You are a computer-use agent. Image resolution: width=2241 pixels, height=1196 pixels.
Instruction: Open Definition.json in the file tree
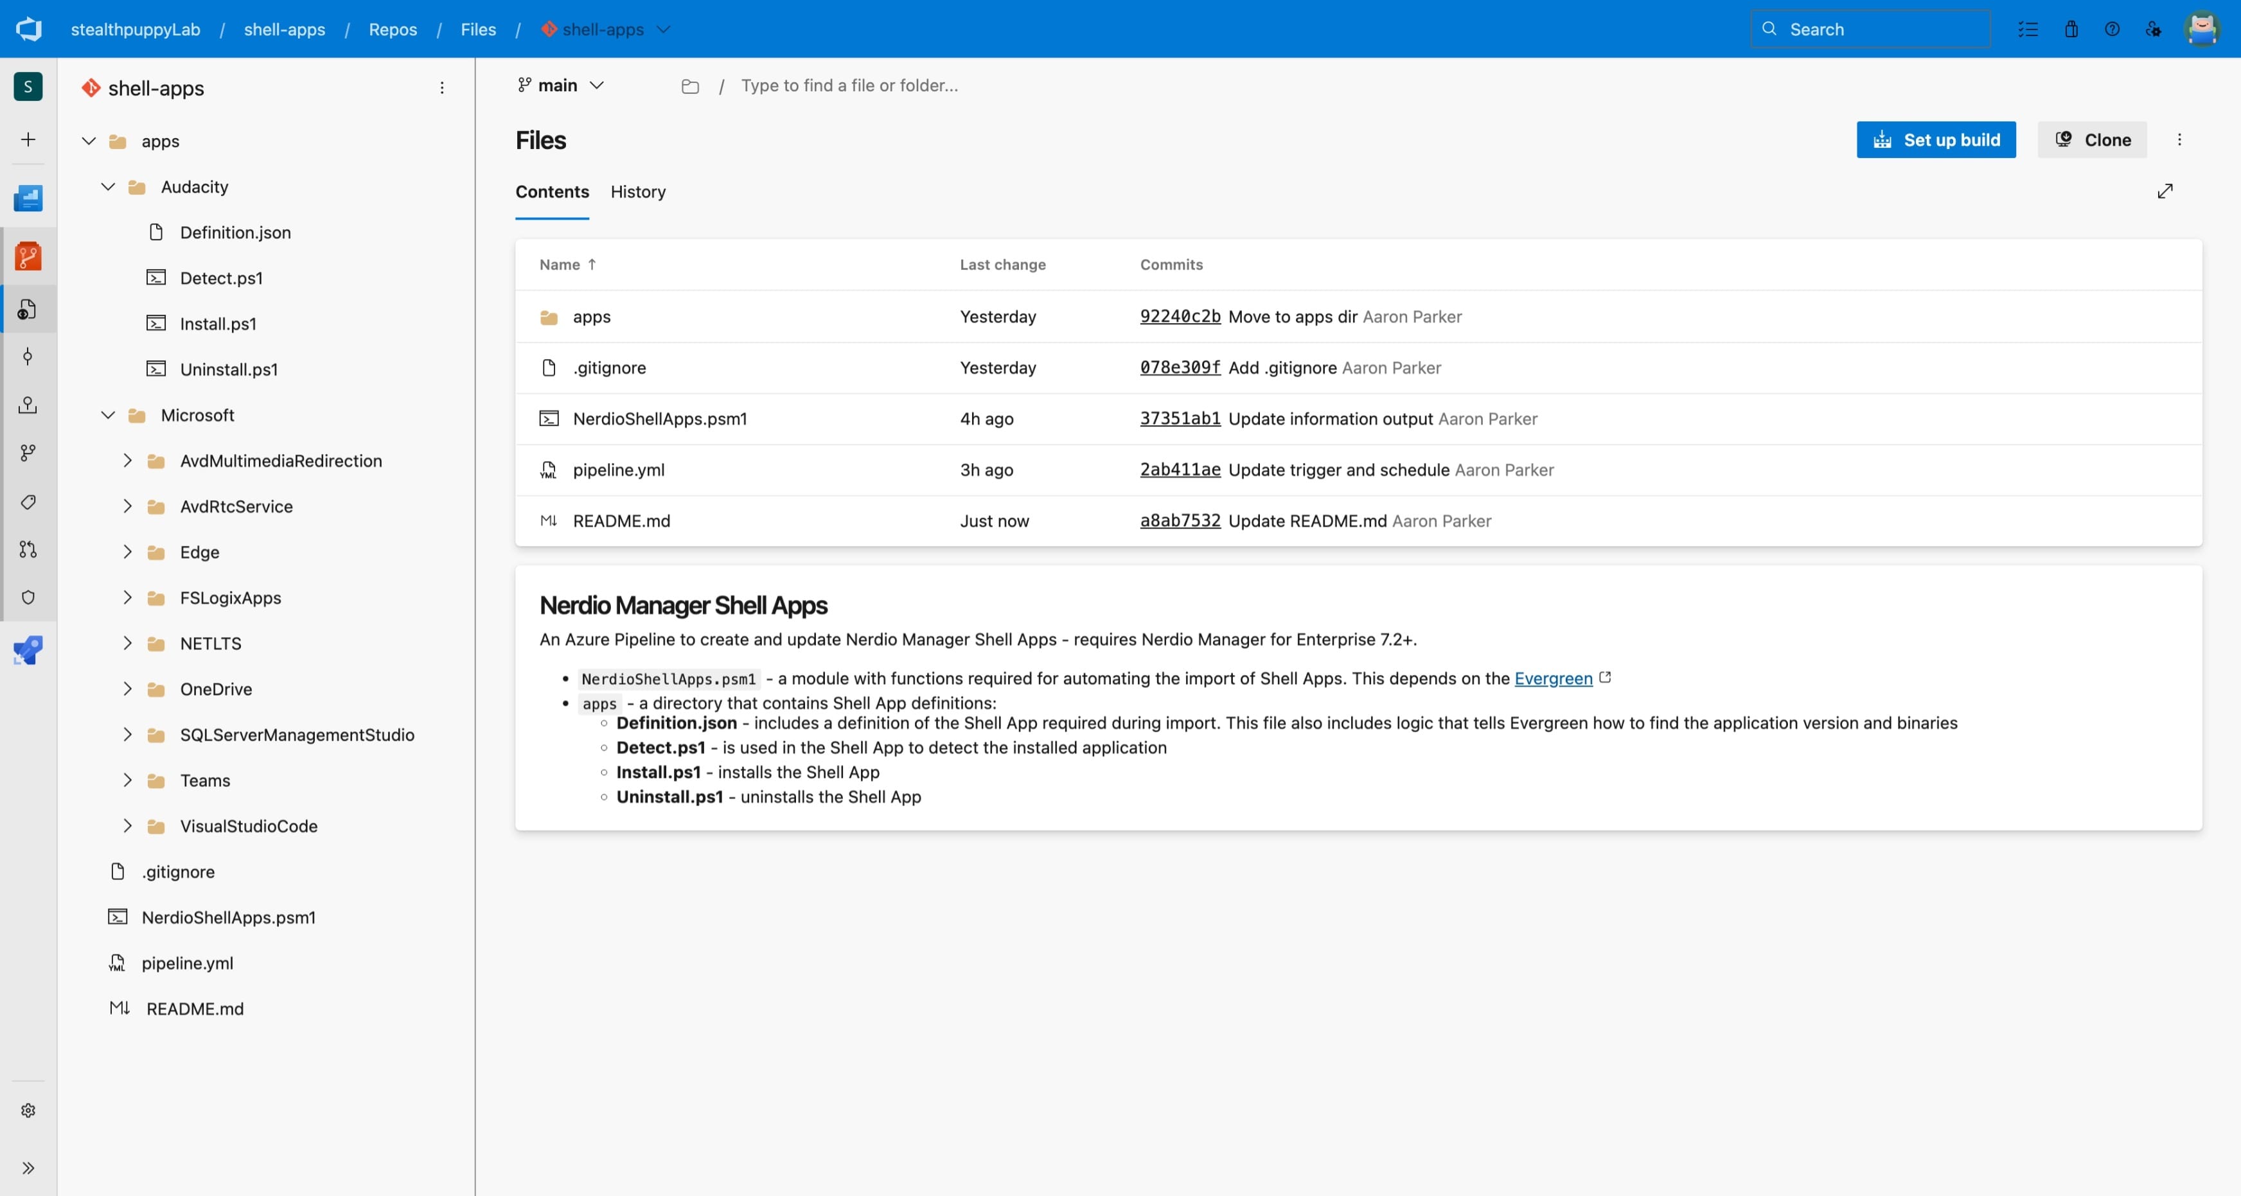(x=235, y=233)
